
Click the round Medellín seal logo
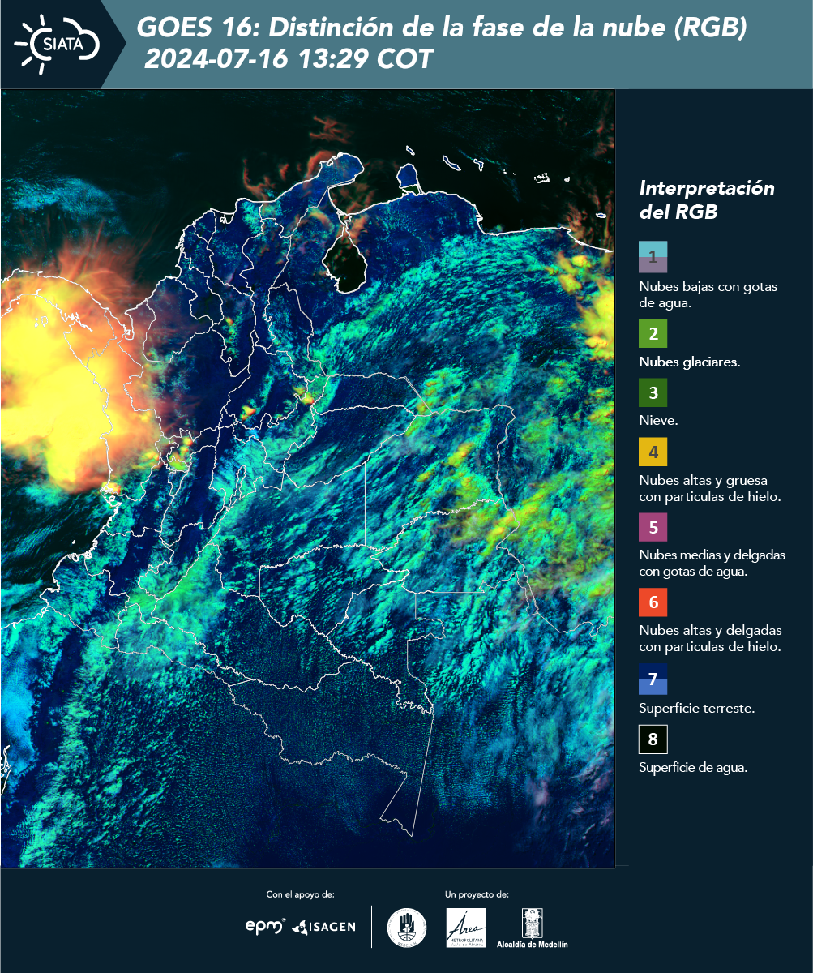pos(407,928)
